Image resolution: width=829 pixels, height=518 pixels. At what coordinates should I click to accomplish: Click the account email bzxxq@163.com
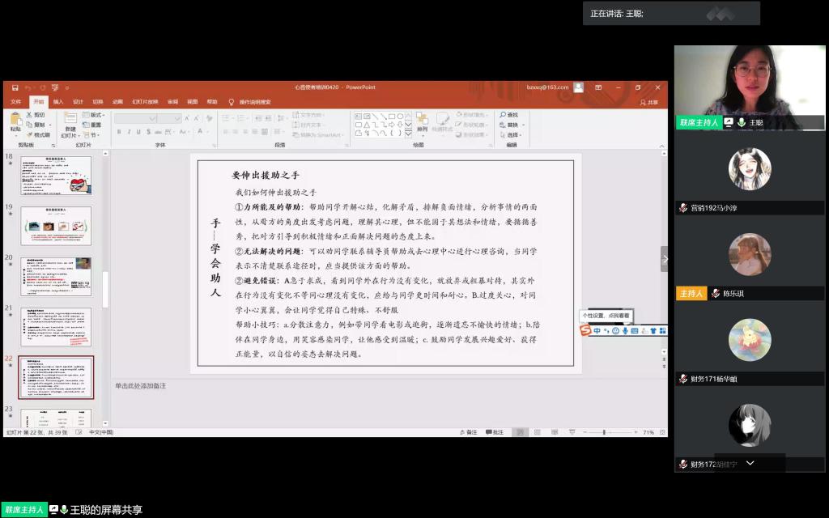coord(547,87)
